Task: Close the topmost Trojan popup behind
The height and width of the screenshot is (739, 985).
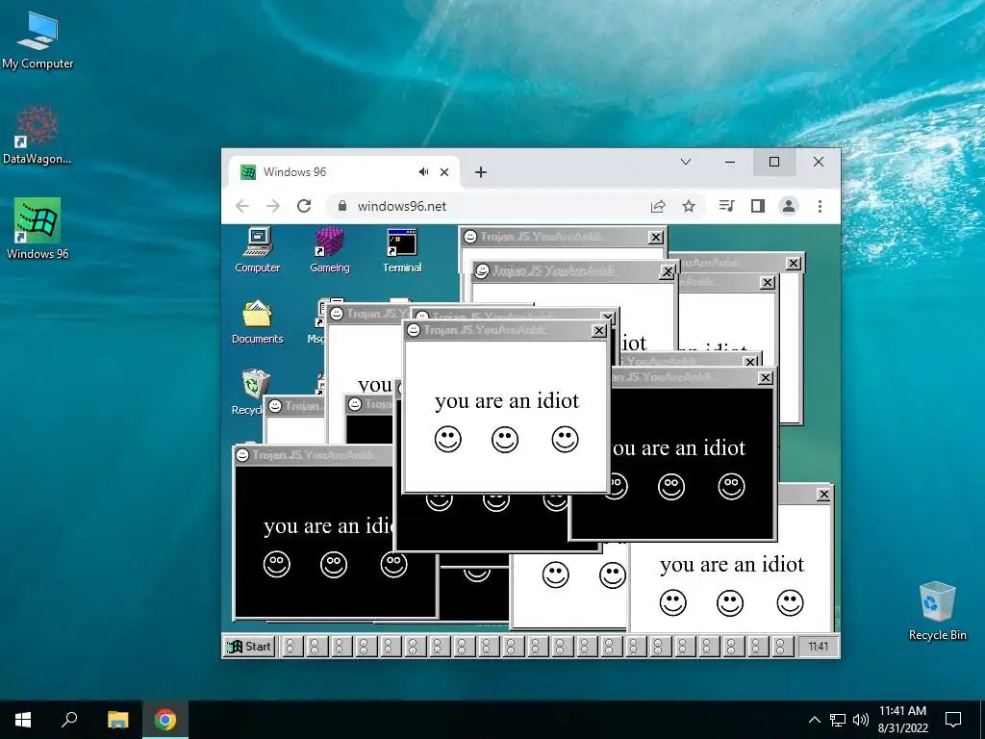Action: [655, 238]
